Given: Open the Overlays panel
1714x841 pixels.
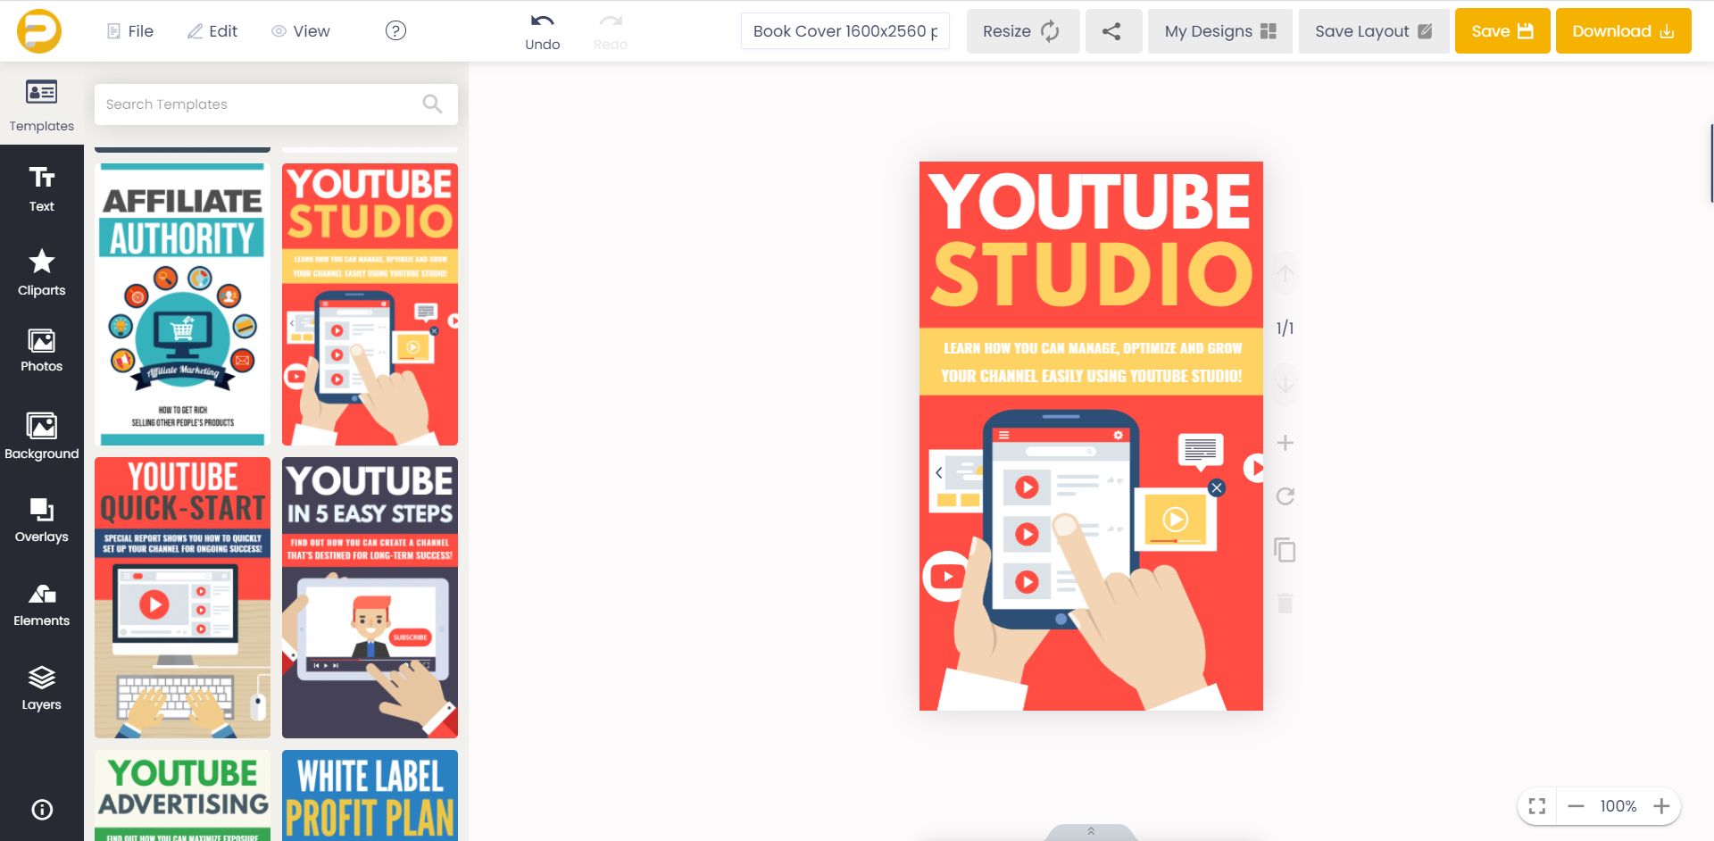Looking at the screenshot, I should pyautogui.click(x=41, y=518).
